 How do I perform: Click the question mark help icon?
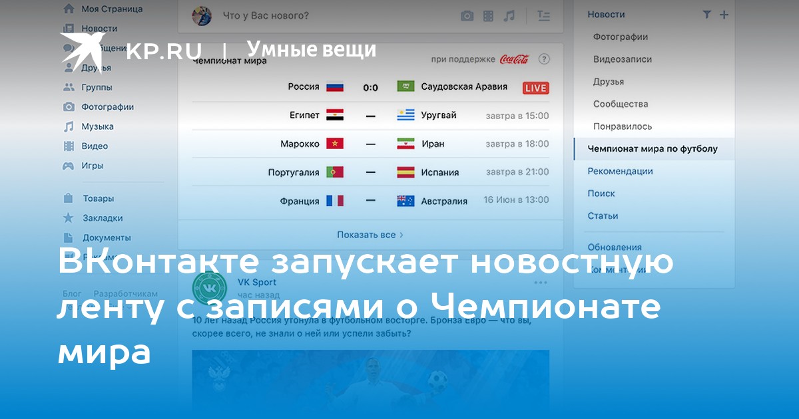tap(544, 59)
